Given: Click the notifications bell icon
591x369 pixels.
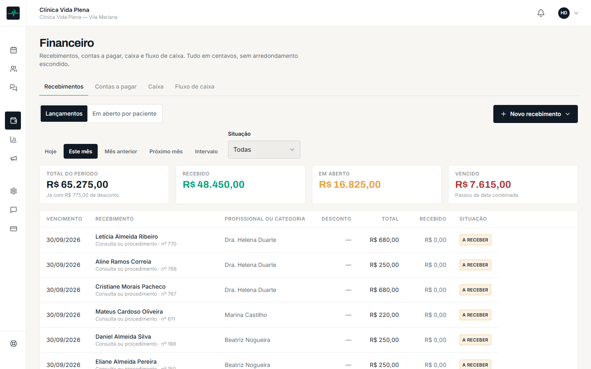Looking at the screenshot, I should point(541,13).
